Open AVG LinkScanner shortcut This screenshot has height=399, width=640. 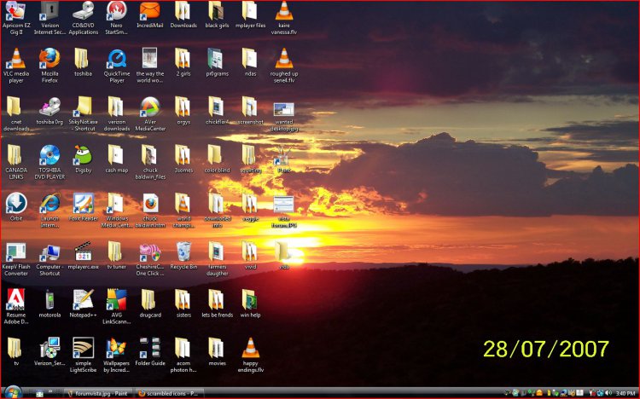point(117,307)
